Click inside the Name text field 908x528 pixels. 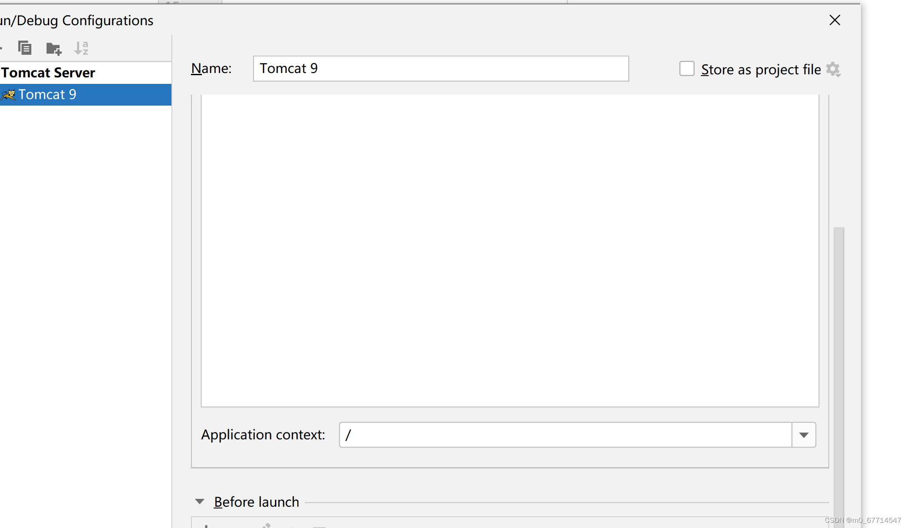440,69
